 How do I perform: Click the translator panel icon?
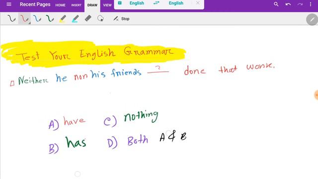coord(120,3)
